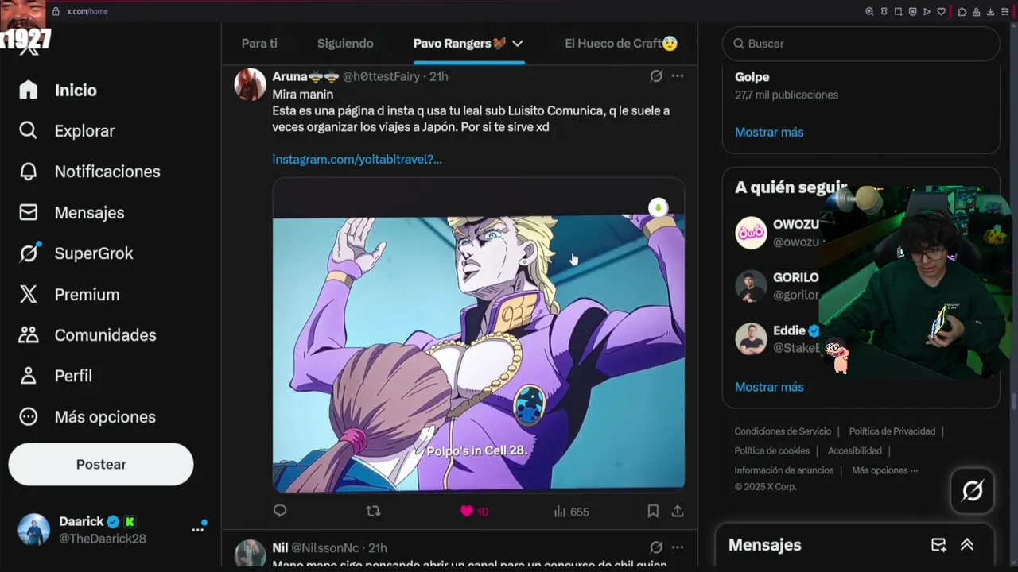Click the new message icon in Mensajes panel
This screenshot has height=572, width=1018.
point(938,545)
